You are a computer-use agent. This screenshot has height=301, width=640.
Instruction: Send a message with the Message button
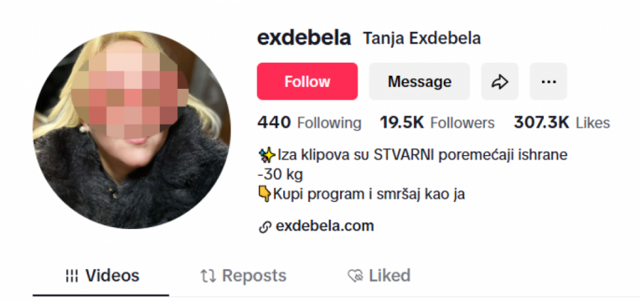(420, 81)
